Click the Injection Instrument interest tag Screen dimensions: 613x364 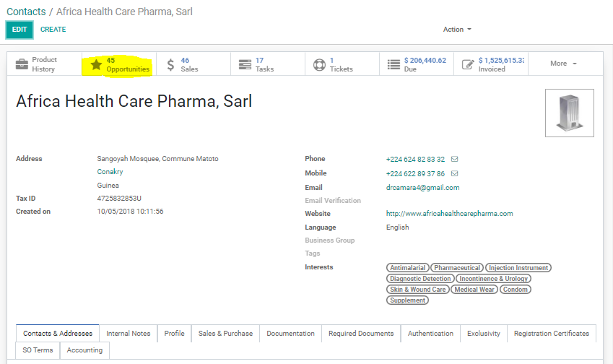(x=518, y=268)
